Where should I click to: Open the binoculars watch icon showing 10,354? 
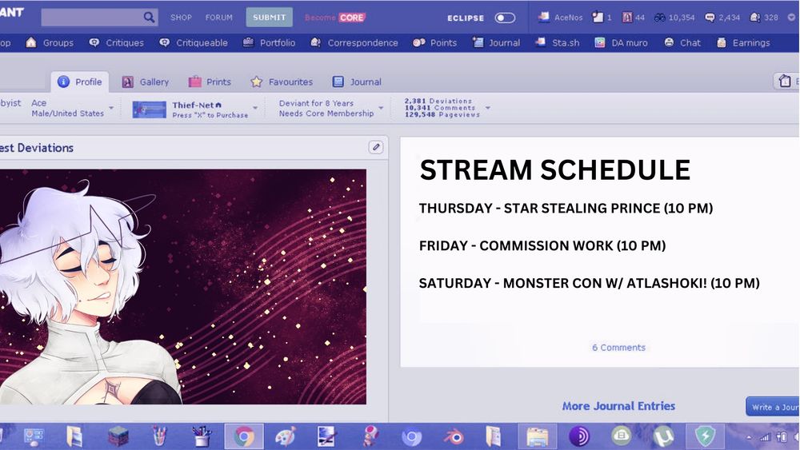pos(674,18)
